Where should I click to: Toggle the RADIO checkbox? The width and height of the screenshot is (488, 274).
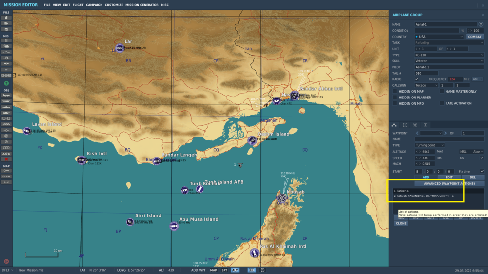[x=416, y=79]
